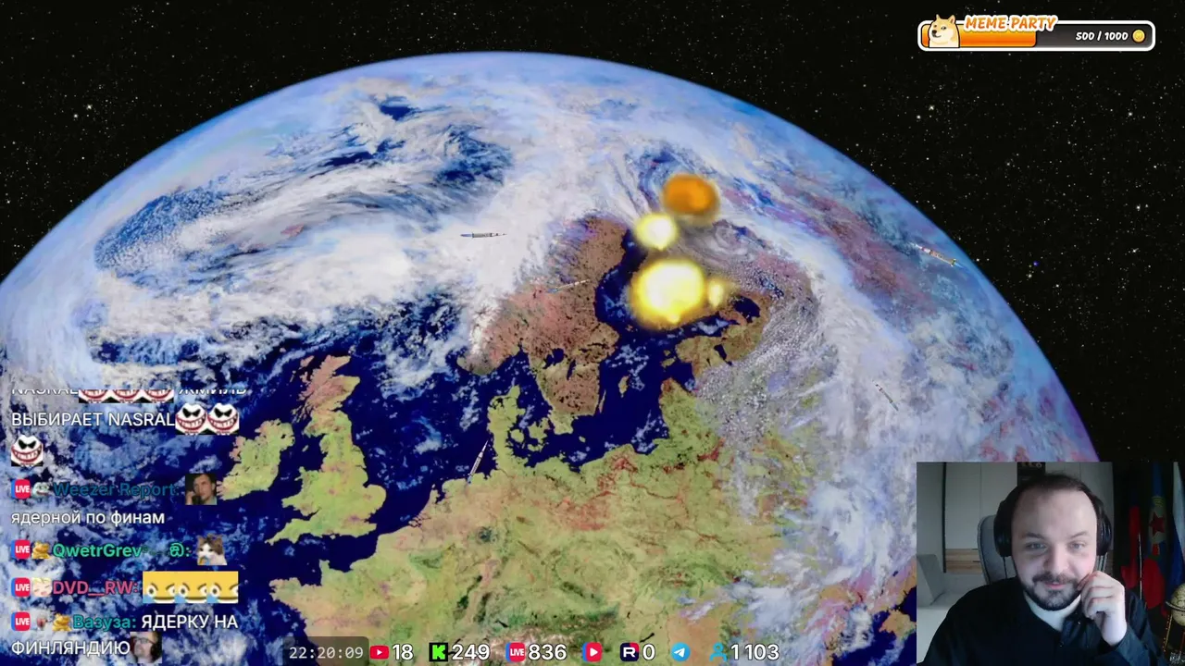Click the lone troll-grin emote below ВЫБИРАЕТ NASRAL
Screen dimensions: 1185x666
pos(27,450)
